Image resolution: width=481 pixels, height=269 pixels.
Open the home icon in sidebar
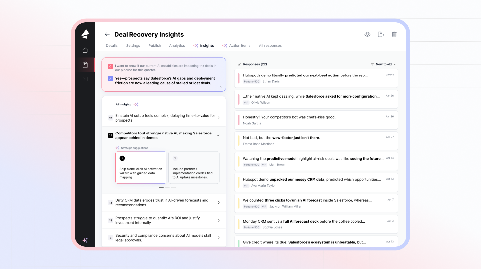[x=85, y=50]
